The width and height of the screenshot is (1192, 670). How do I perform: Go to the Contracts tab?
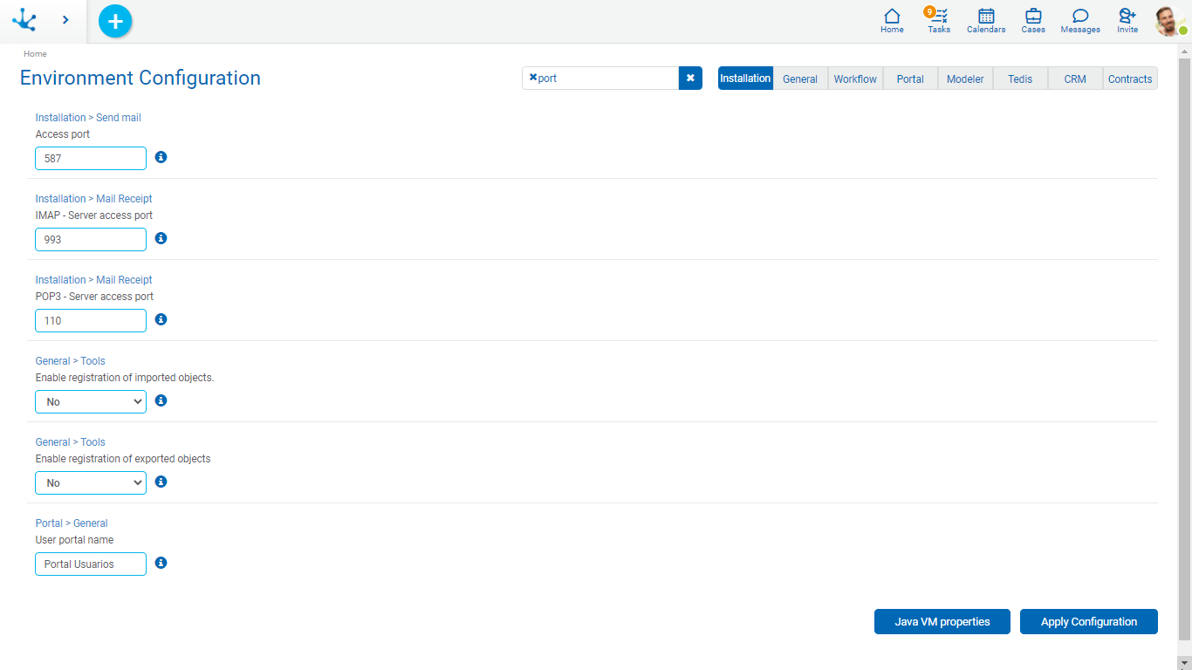(1130, 79)
